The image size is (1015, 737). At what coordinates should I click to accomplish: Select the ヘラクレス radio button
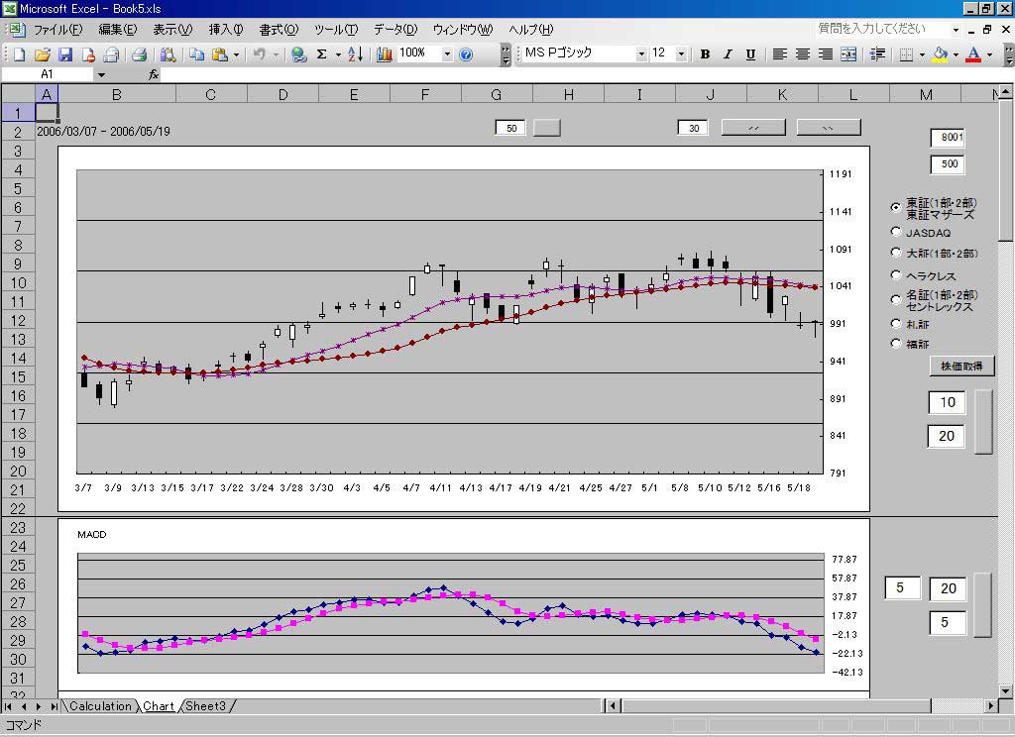(896, 275)
